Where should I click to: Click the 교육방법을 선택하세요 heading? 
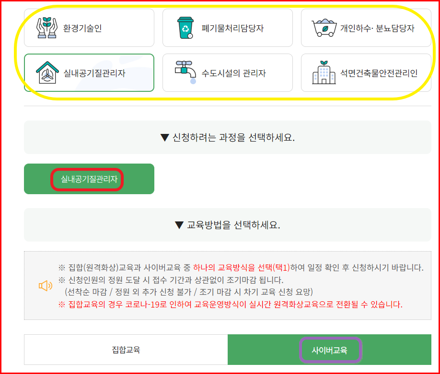[x=228, y=225]
